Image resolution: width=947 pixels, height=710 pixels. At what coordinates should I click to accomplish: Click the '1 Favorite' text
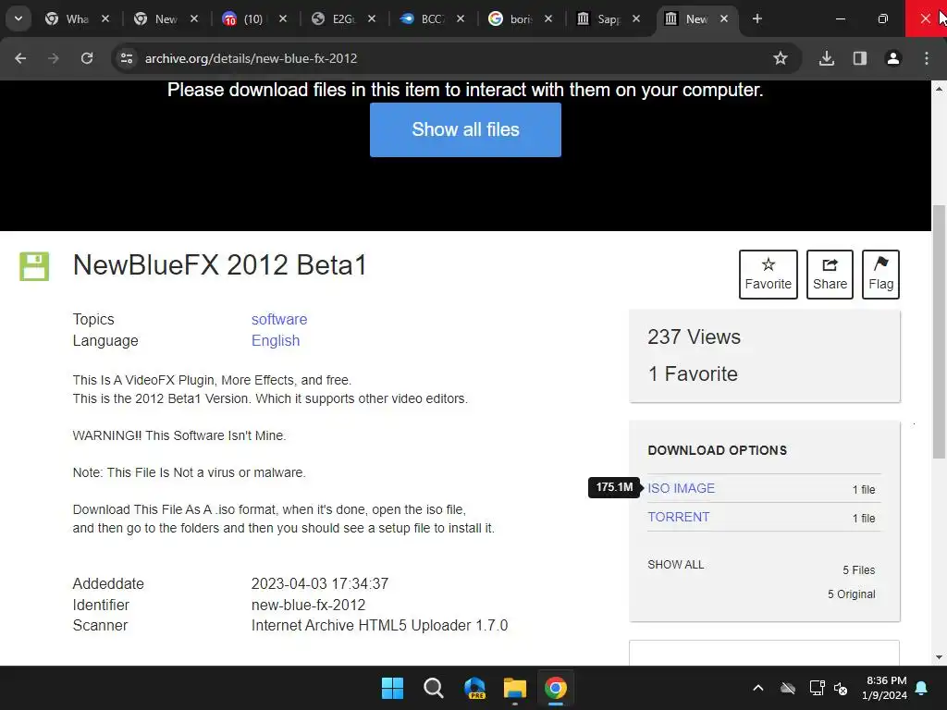(x=692, y=373)
